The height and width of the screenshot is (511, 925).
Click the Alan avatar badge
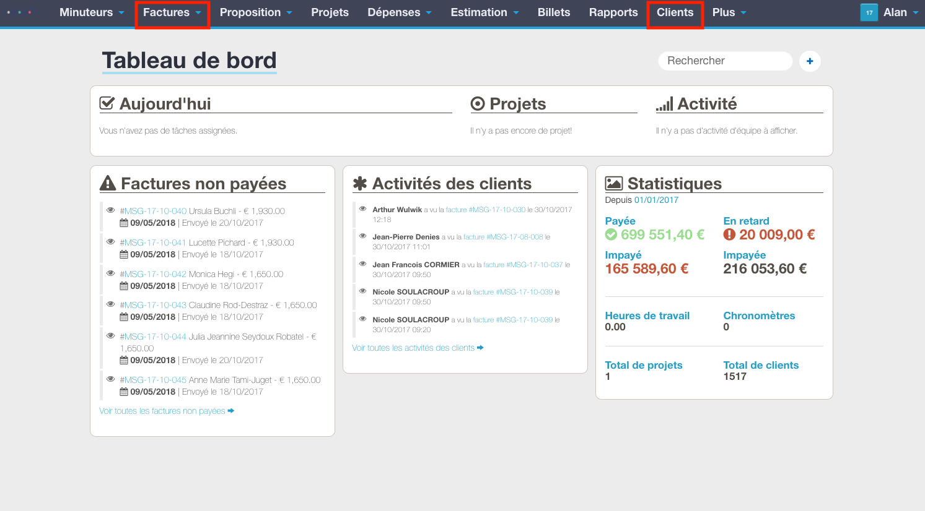[869, 12]
